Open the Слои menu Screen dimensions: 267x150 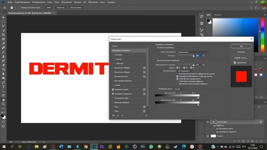(x=50, y=2)
